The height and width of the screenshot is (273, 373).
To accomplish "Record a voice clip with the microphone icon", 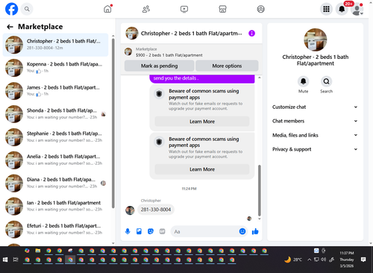I will [128, 231].
